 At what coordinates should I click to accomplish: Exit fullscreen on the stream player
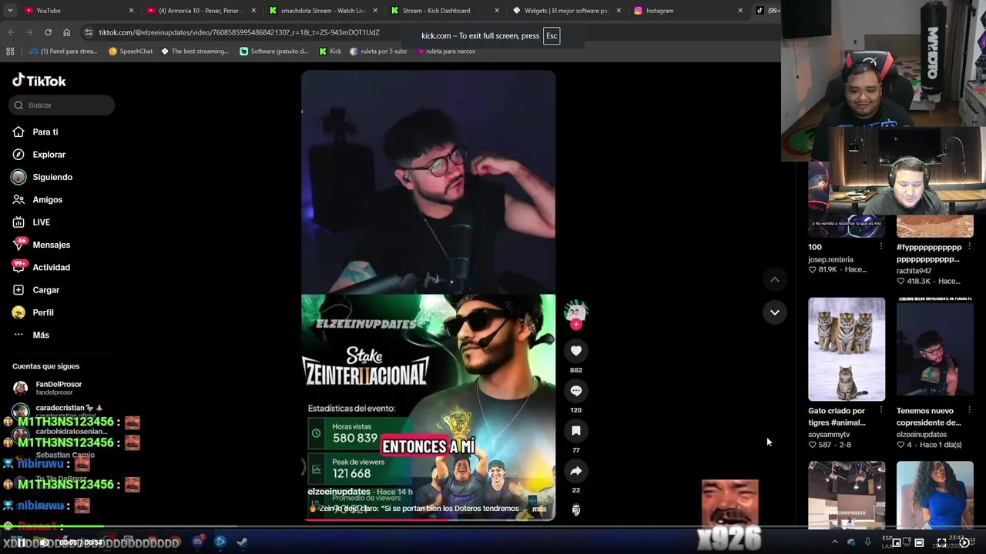coord(941,542)
